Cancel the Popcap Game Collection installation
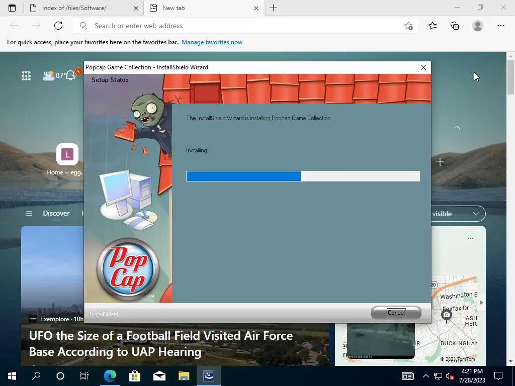The height and width of the screenshot is (386, 515). (x=396, y=313)
